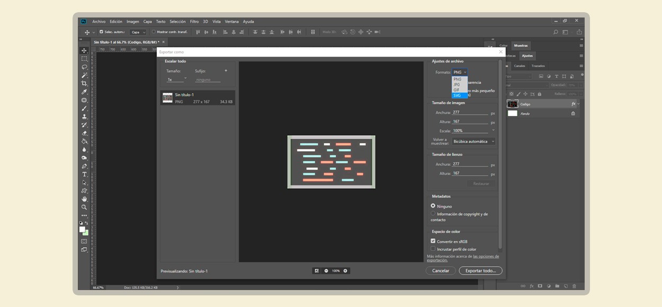Viewport: 662px width, 307px height.
Task: Enable Incrustar perfil de color checkbox
Action: click(x=433, y=249)
